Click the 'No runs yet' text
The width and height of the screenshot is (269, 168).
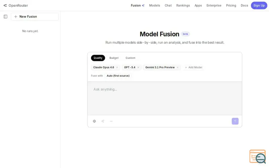(30, 31)
